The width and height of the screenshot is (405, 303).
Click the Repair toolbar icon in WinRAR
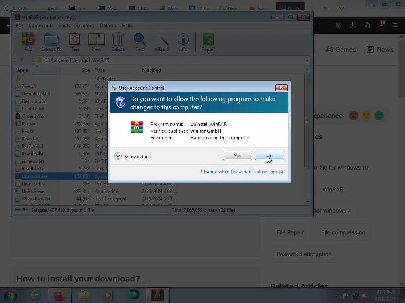(x=208, y=42)
